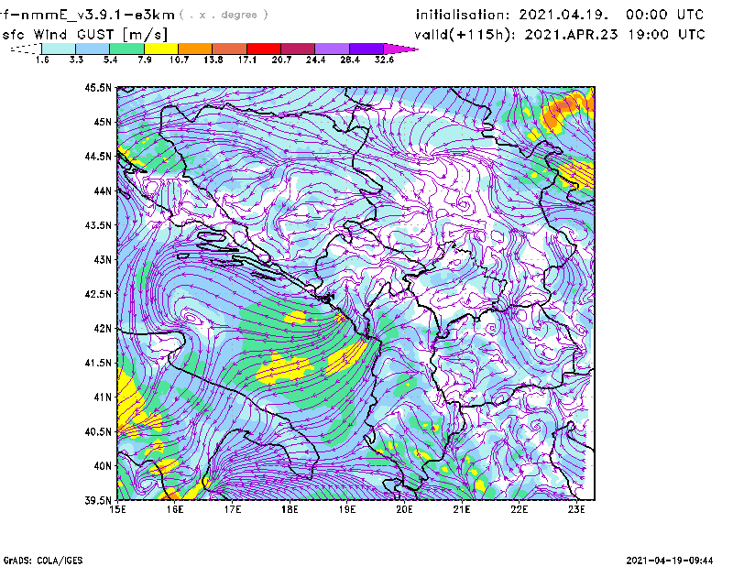The height and width of the screenshot is (566, 733).
Task: Click legend value 1.6
Action: pyautogui.click(x=42, y=60)
